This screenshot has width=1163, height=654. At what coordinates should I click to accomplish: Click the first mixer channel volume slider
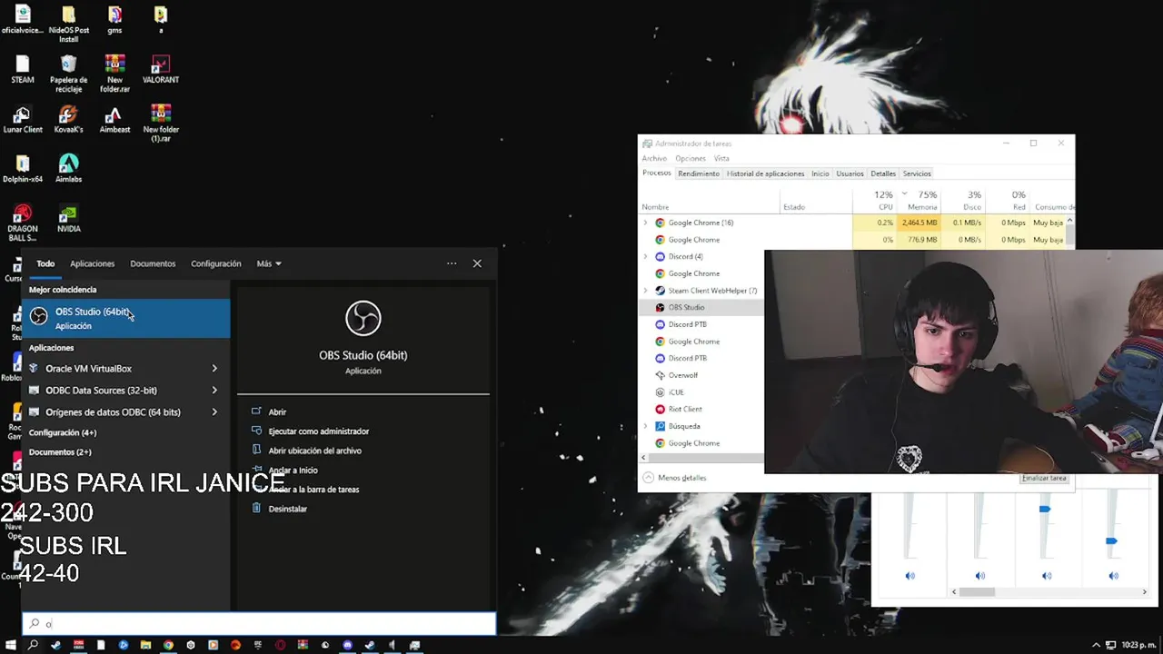click(910, 527)
